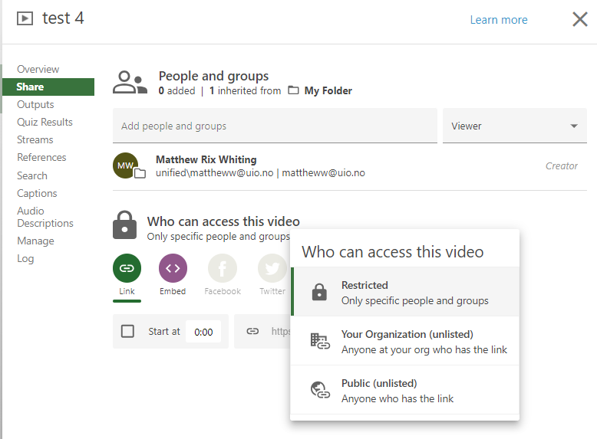Open the Viewer role dropdown
597x439 pixels.
515,126
